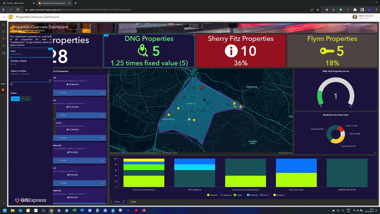Viewport: 380px width, 214px height.
Task: Open Photoshop from the taskbar
Action: pyautogui.click(x=128, y=210)
